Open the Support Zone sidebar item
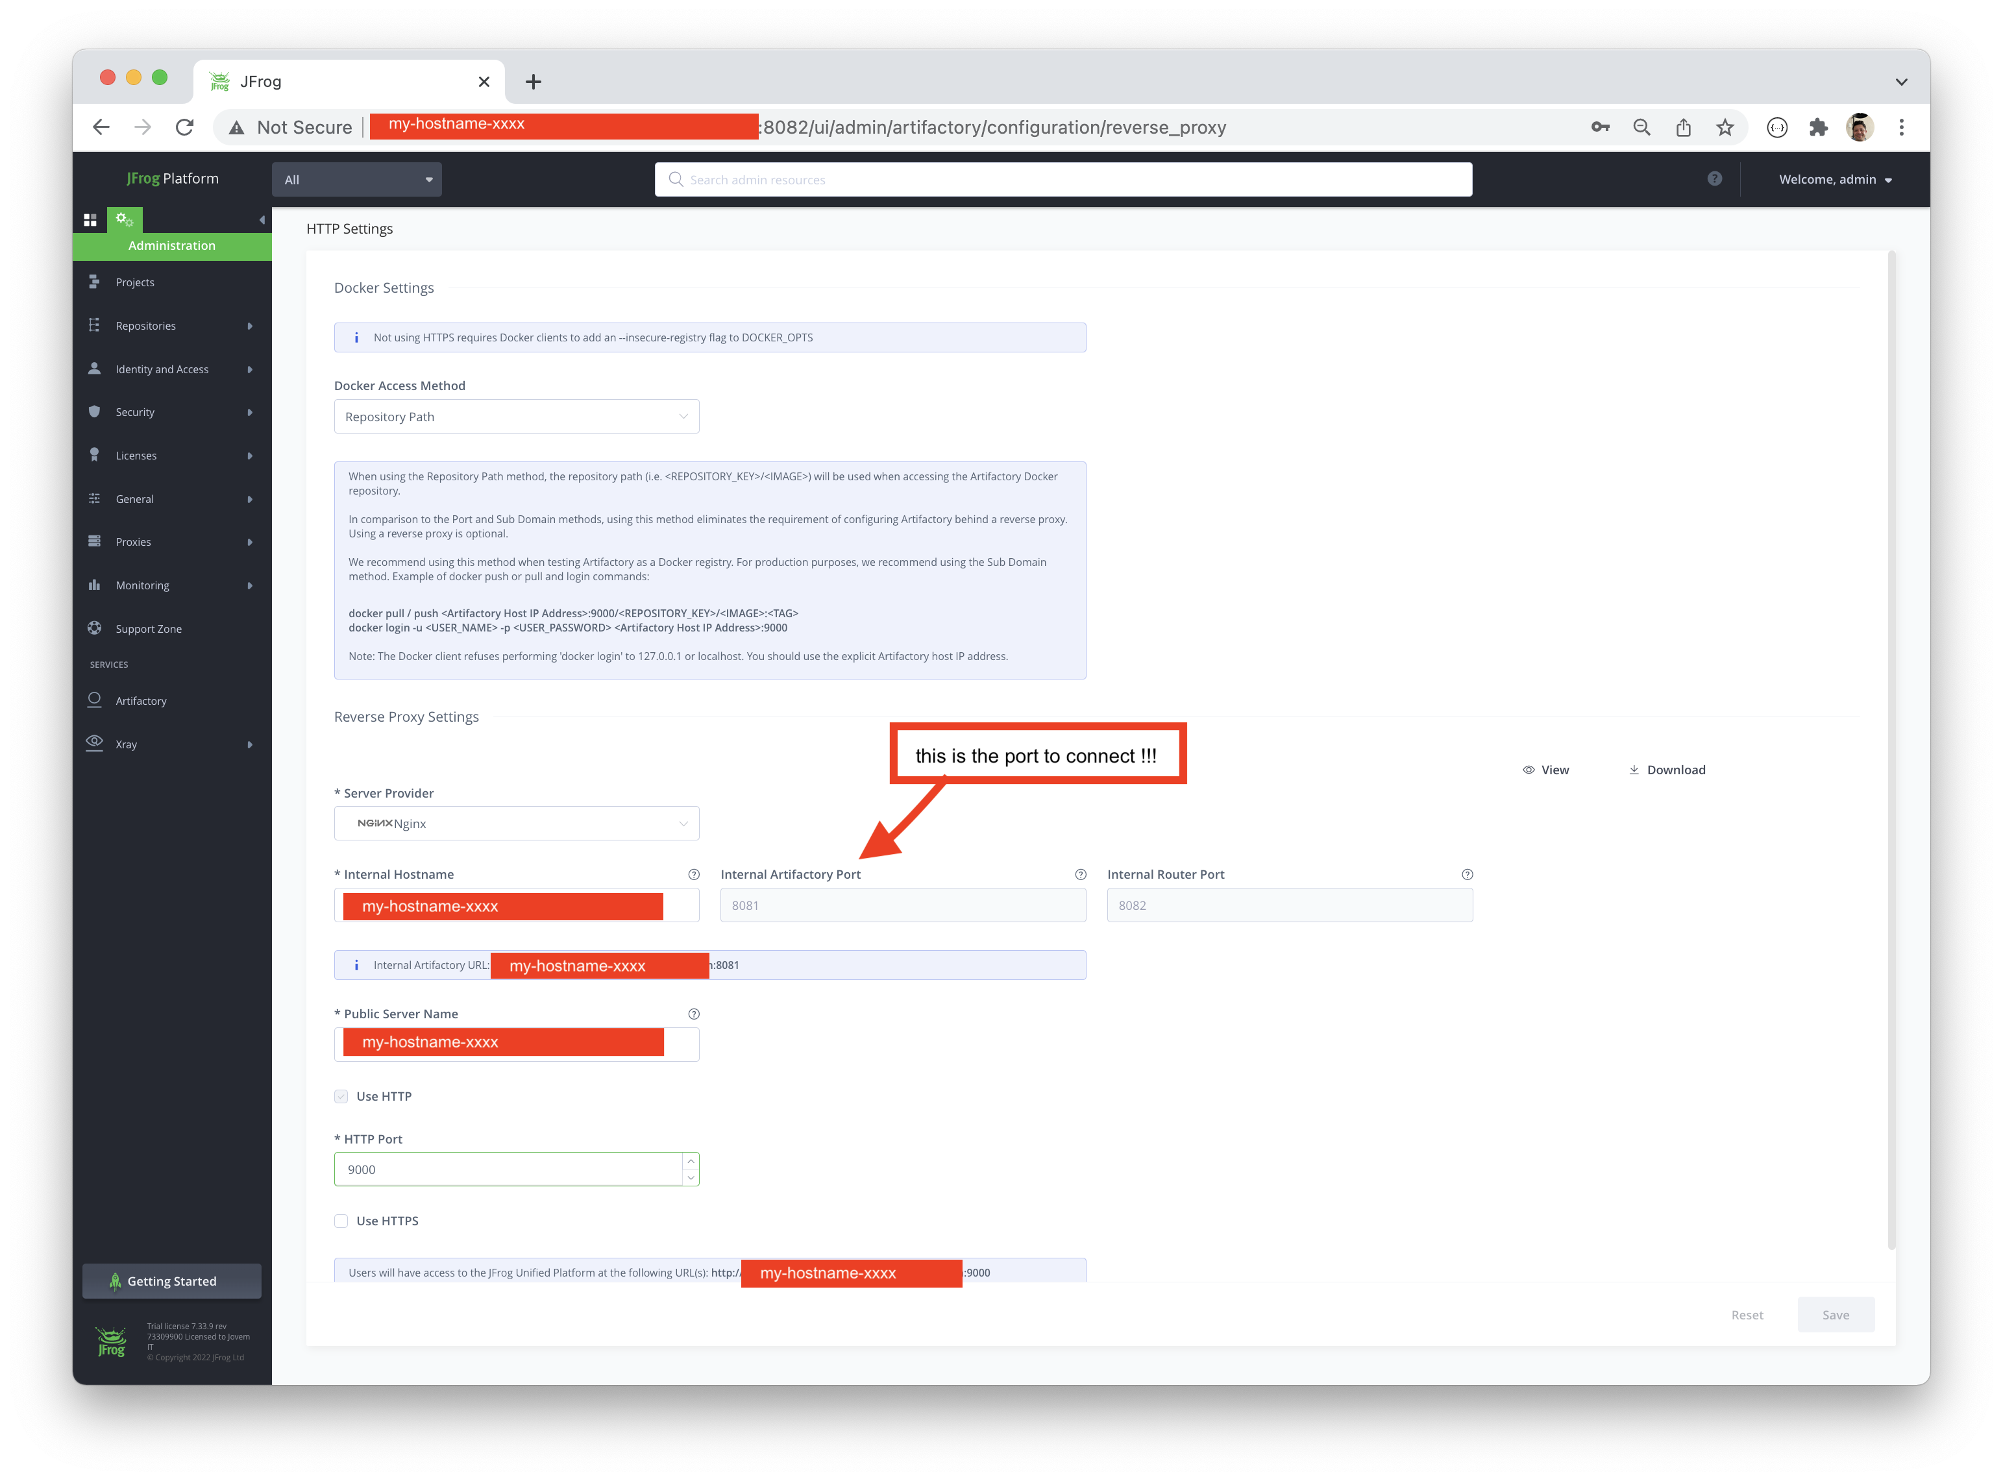The image size is (2003, 1481). point(148,628)
